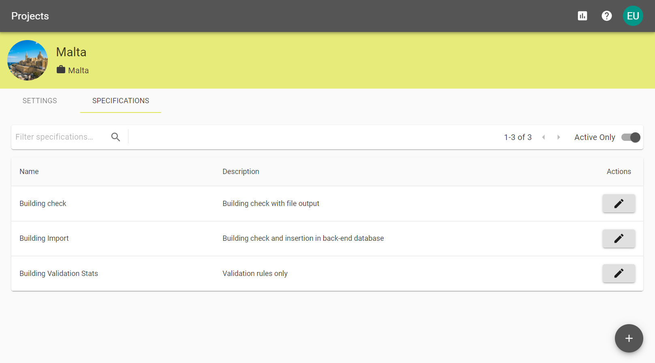Select the Specifications tab

(121, 101)
